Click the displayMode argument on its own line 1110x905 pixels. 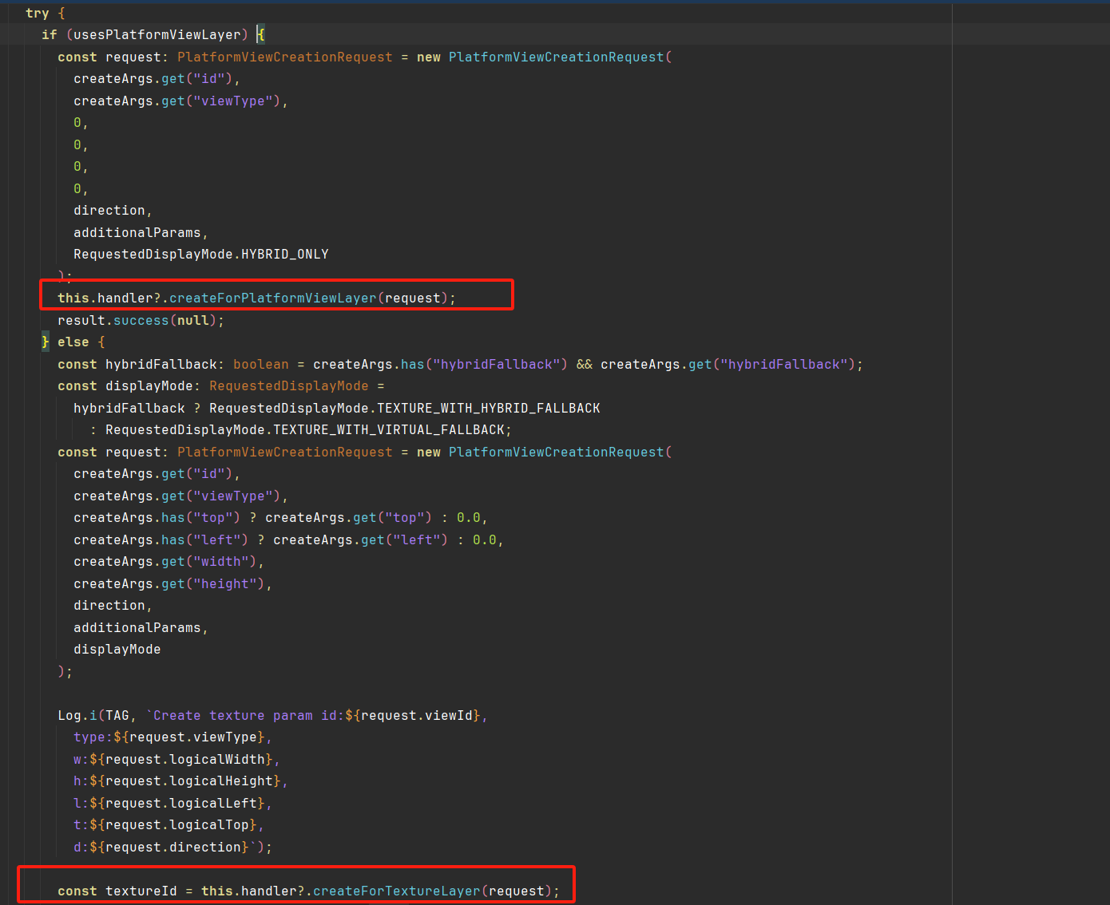pyautogui.click(x=117, y=650)
